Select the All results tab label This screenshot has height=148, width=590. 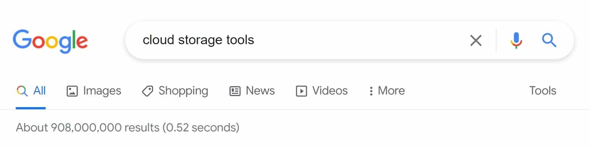coord(39,91)
